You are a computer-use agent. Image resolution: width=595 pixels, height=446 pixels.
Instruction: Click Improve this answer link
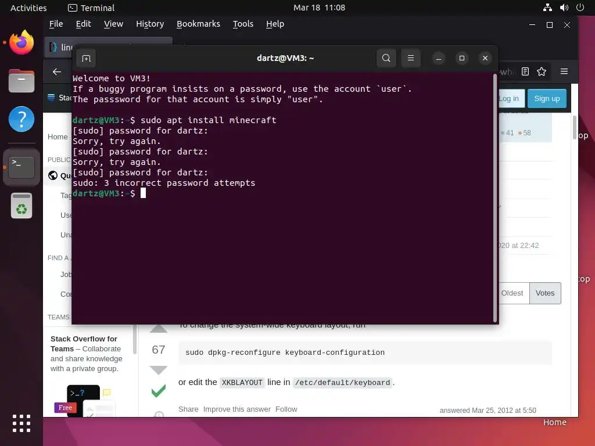(x=237, y=409)
